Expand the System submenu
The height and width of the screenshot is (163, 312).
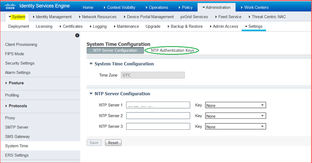click(x=17, y=17)
